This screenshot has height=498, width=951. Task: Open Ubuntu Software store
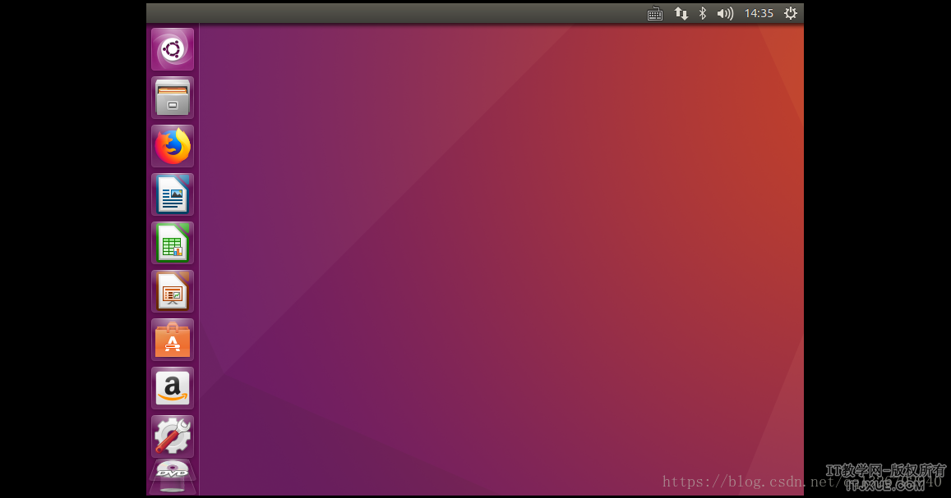(x=173, y=340)
